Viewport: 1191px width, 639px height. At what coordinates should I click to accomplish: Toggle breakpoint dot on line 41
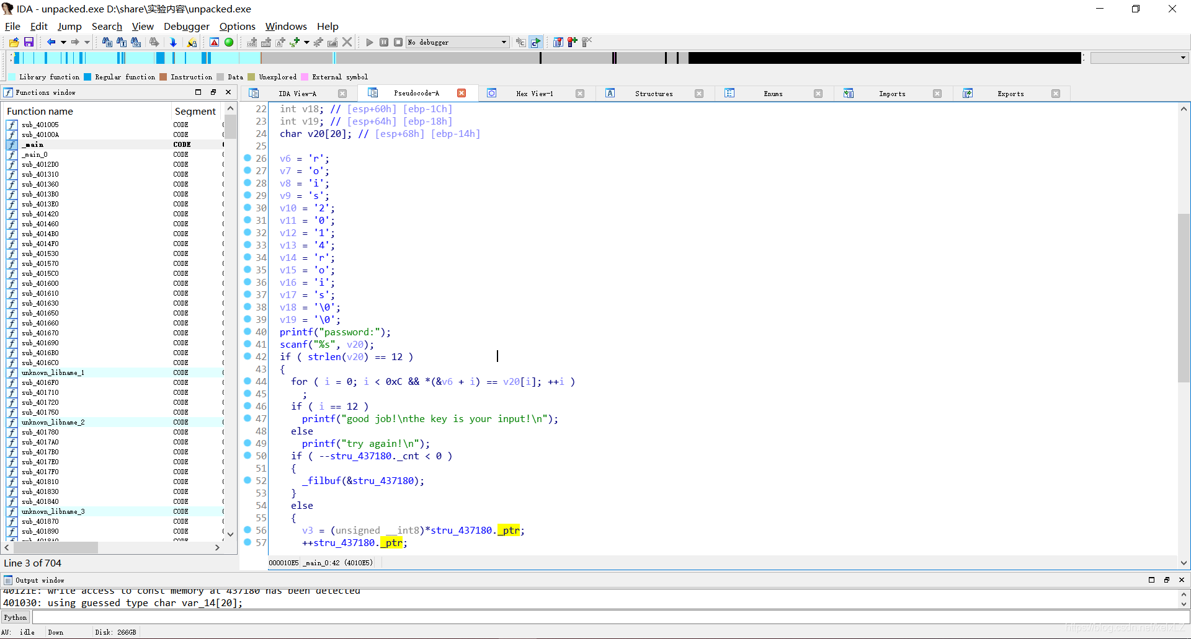coord(248,344)
